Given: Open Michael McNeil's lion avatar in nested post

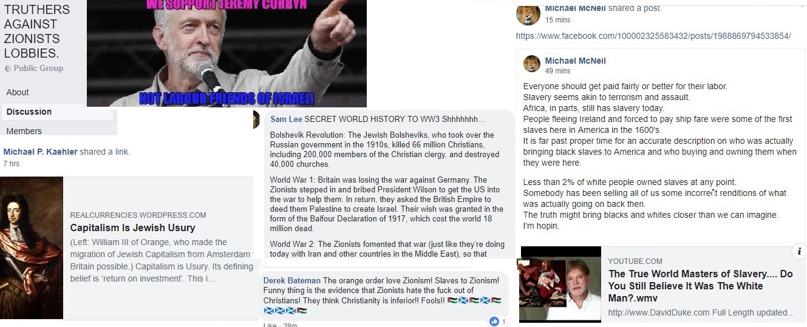Looking at the screenshot, I should (x=532, y=64).
